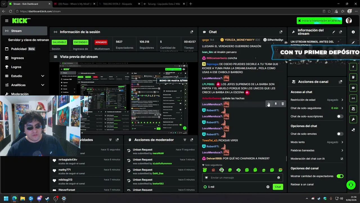
Task: Open the hamburger menu next to Kick logo
Action: [7, 21]
